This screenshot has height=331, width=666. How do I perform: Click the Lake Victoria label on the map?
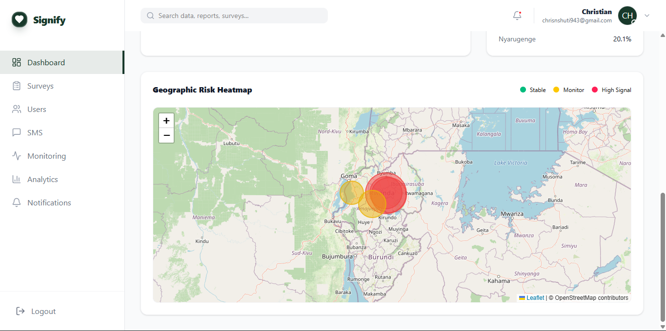(511, 163)
